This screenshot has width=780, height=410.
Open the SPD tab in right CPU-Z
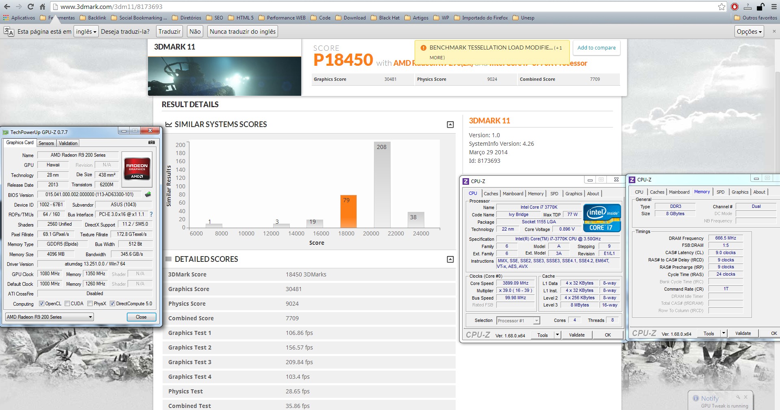(721, 192)
